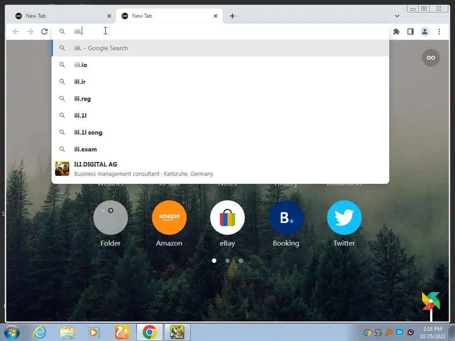Open the taskbar clock showing 2:18 PM
This screenshot has width=455, height=341.
pos(432,333)
